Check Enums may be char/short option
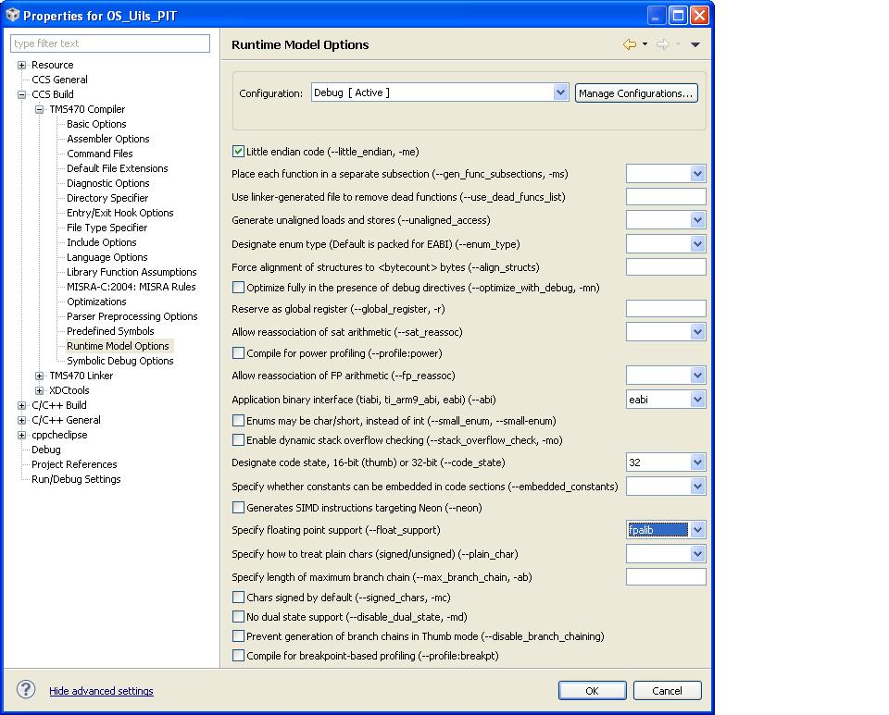The width and height of the screenshot is (889, 715). point(238,420)
